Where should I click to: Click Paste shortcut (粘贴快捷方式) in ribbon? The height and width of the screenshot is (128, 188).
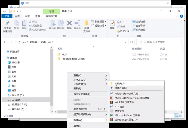point(38,30)
